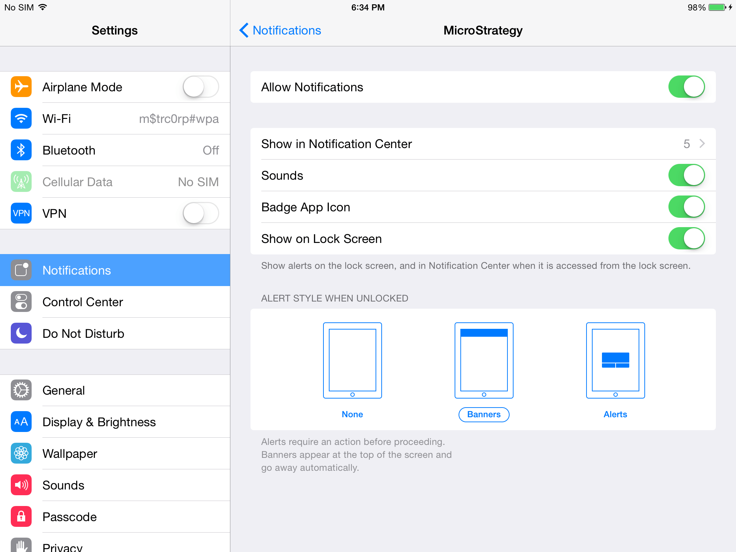The height and width of the screenshot is (552, 736).
Task: Tap the Allow Notifications label
Action: point(312,87)
